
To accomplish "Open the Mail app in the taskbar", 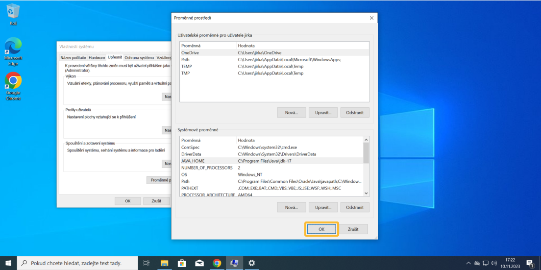I will tap(199, 263).
